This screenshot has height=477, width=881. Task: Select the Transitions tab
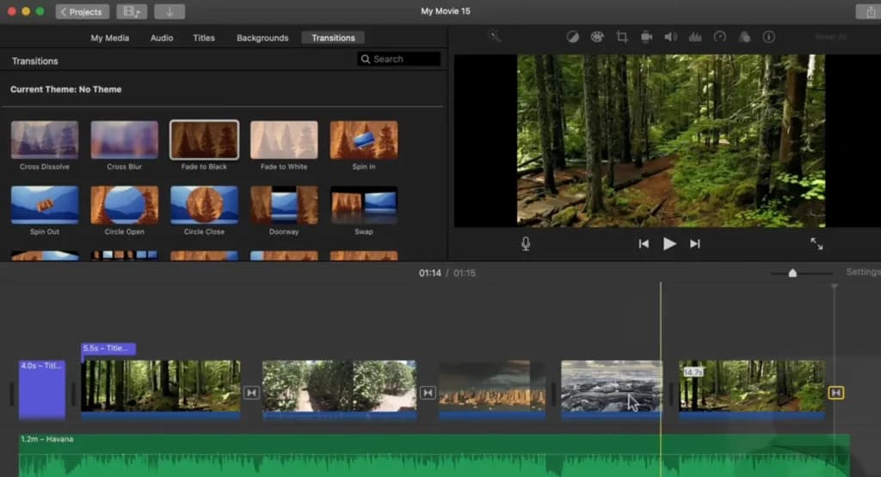[x=333, y=38]
